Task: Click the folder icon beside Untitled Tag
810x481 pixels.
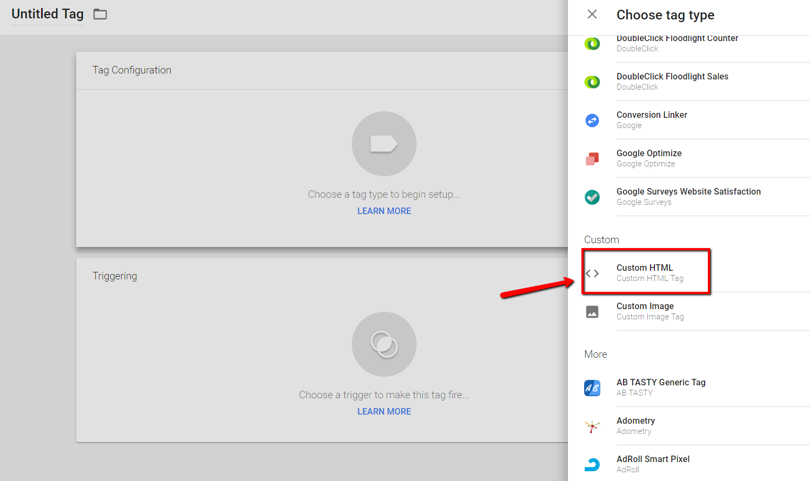Action: (x=100, y=14)
